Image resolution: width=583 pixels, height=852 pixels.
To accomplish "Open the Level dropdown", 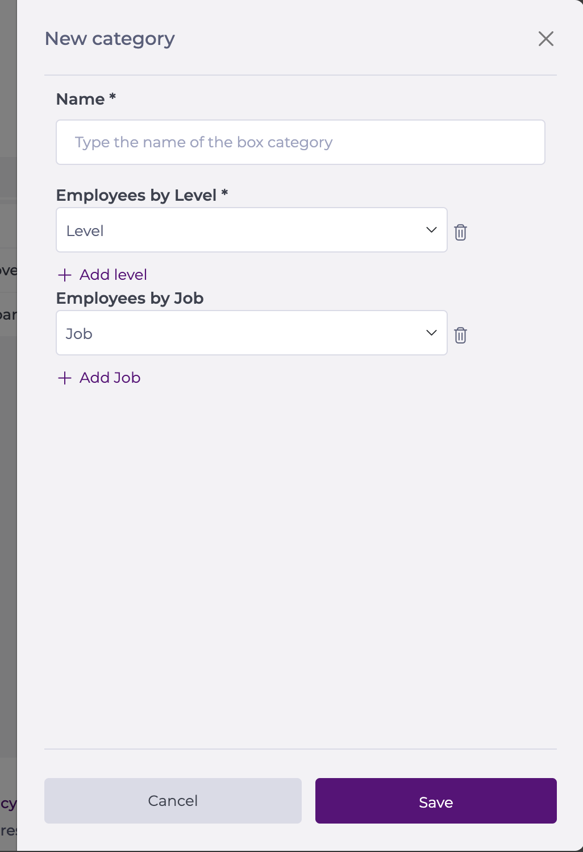I will click(x=251, y=230).
